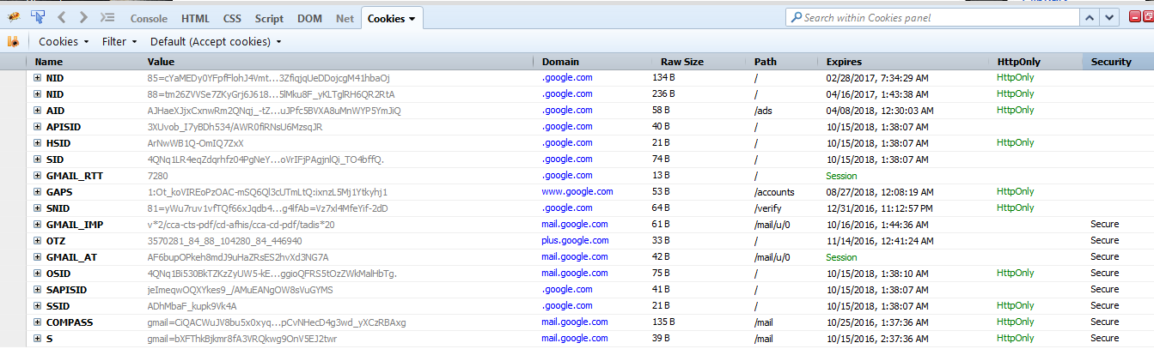Jump to next search result arrow
The image size is (1154, 349).
click(1111, 17)
